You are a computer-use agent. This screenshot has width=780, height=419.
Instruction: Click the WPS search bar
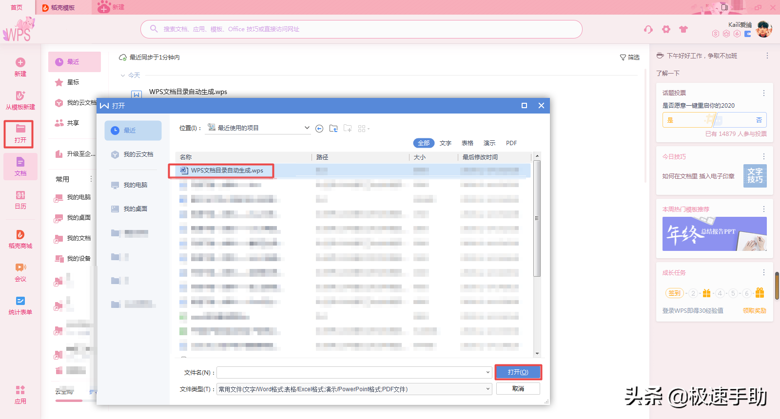(x=361, y=29)
